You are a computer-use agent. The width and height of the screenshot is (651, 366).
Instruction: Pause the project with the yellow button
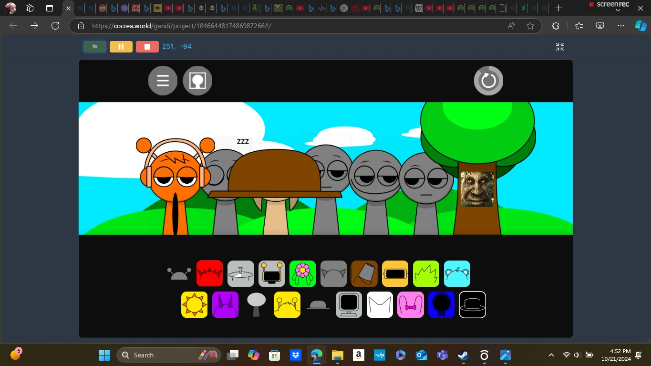click(x=121, y=46)
